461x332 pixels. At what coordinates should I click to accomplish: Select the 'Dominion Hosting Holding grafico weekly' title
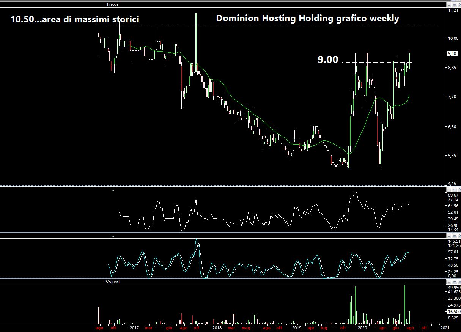(x=307, y=18)
